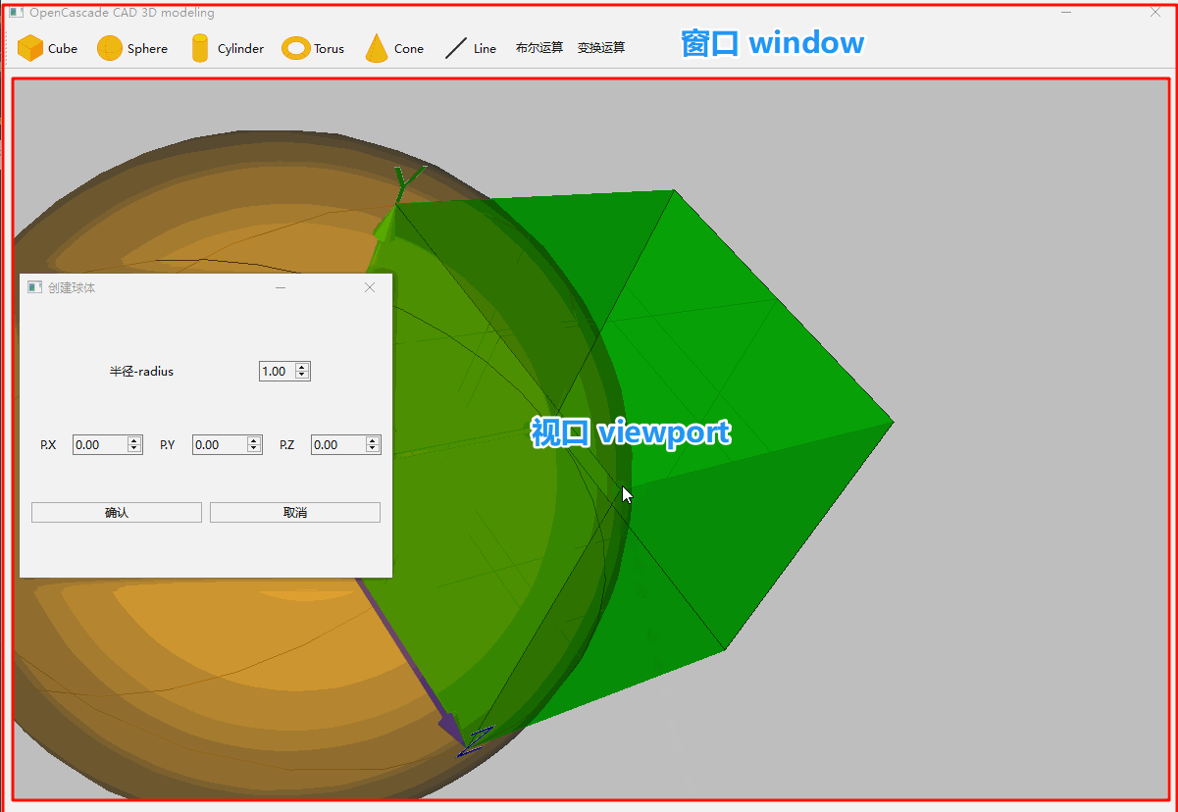Select the Torus primitive tool
Screen dimensions: 1178x812
tap(313, 48)
